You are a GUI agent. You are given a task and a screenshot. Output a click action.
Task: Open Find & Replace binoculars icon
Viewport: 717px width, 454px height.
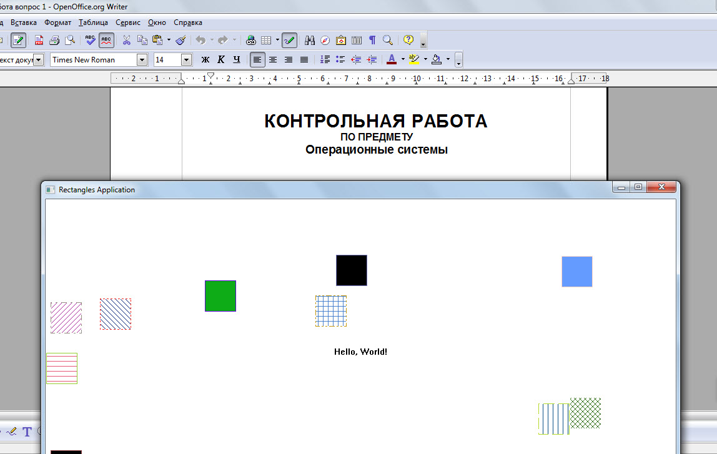310,40
